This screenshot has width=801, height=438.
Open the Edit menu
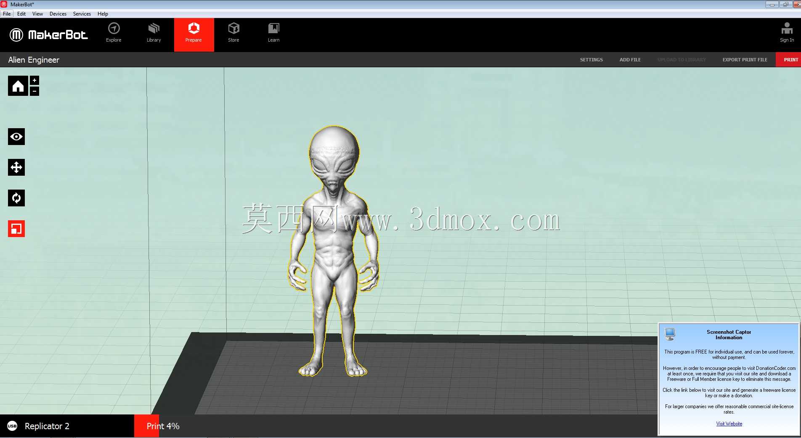(21, 14)
